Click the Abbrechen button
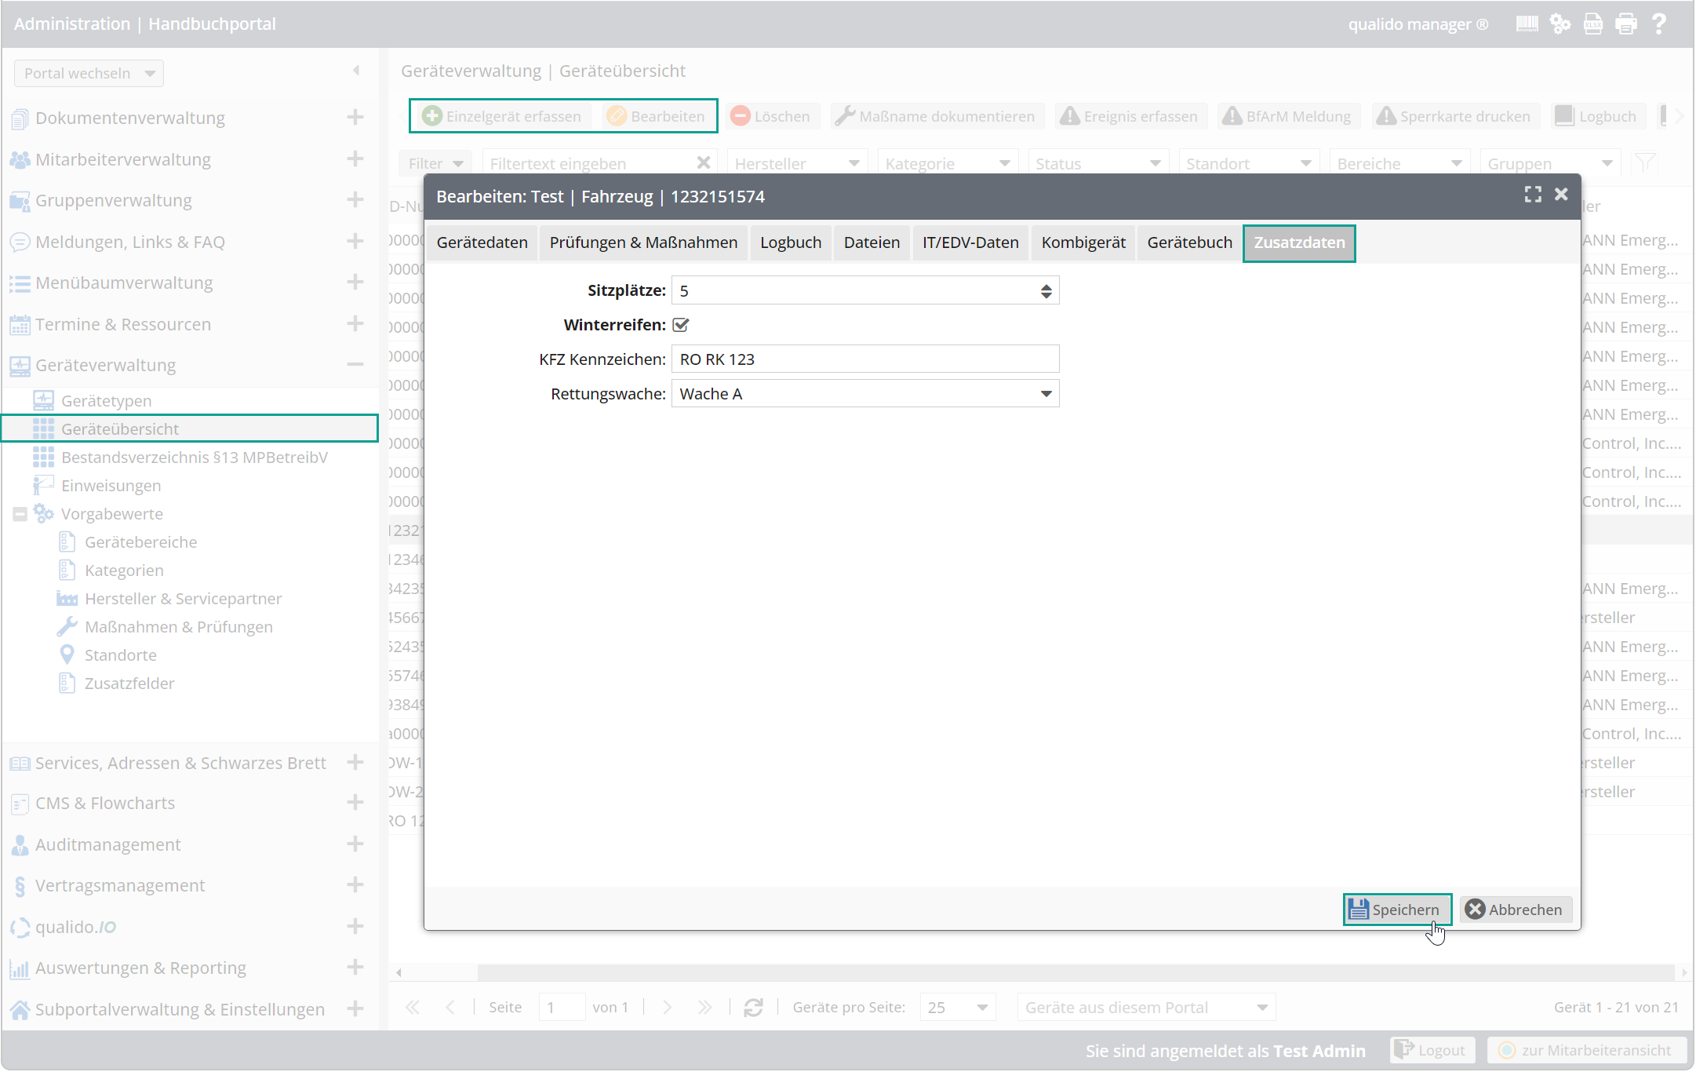The width and height of the screenshot is (1696, 1072). click(x=1515, y=910)
